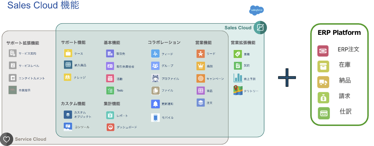The width and height of the screenshot is (374, 146).
Task: Select the 注文 stack icon
Action: 201,102
